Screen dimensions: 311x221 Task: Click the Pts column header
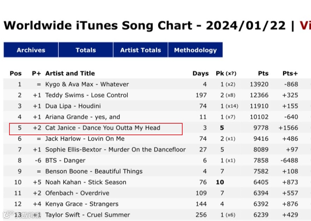[x=263, y=74]
